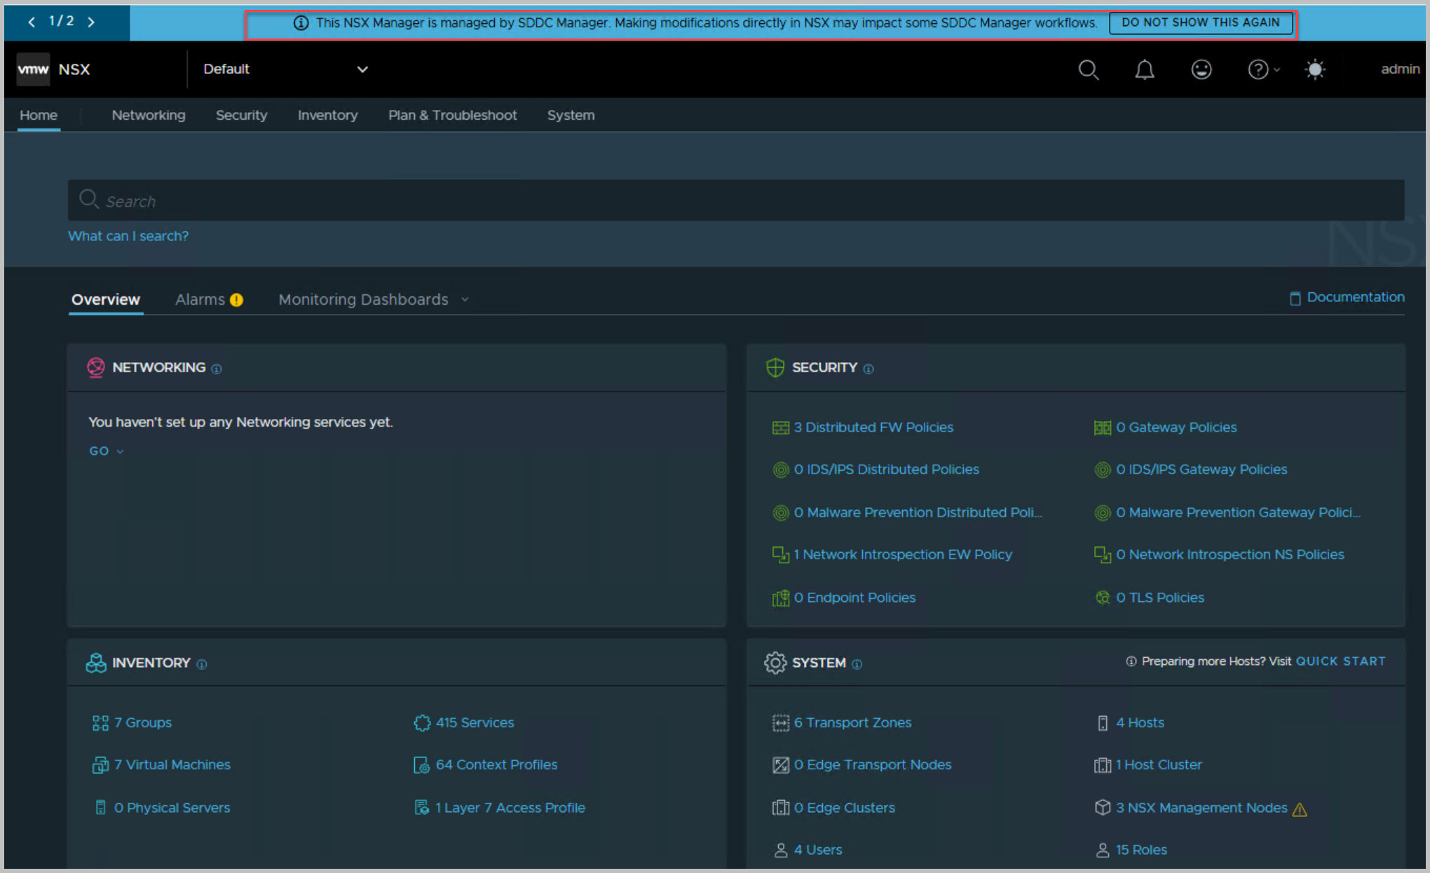
Task: Click the Alarms warning badge icon
Action: [237, 300]
